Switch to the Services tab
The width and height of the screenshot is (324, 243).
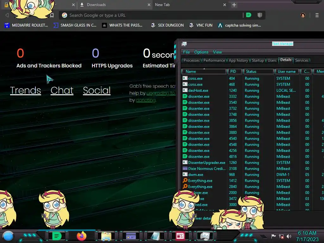pos(302,60)
